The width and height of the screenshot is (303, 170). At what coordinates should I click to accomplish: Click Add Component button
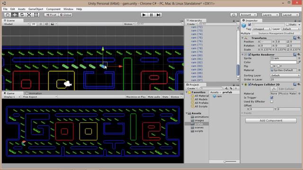pyautogui.click(x=271, y=120)
